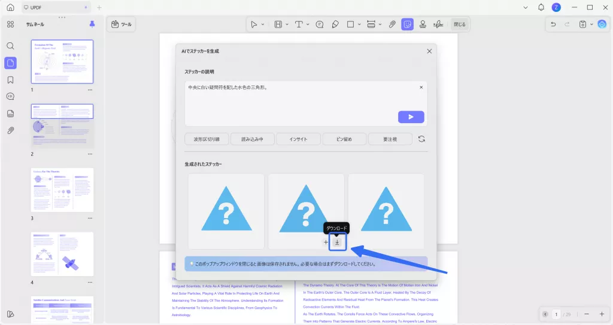Expand the highlight tool dropdown arrow

click(287, 24)
